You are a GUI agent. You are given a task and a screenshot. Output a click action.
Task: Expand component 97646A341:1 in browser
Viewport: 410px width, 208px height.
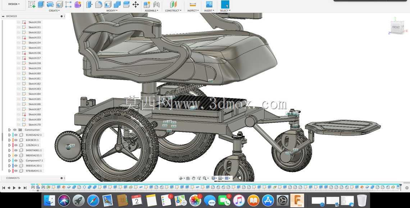click(9, 171)
